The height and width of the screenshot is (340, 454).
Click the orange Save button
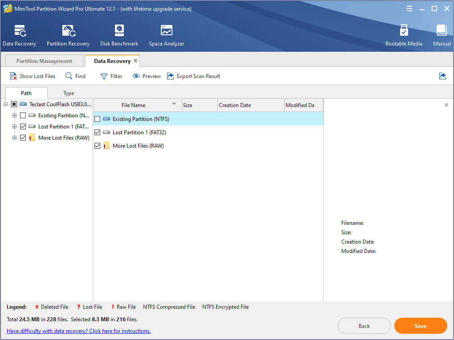[x=421, y=326]
